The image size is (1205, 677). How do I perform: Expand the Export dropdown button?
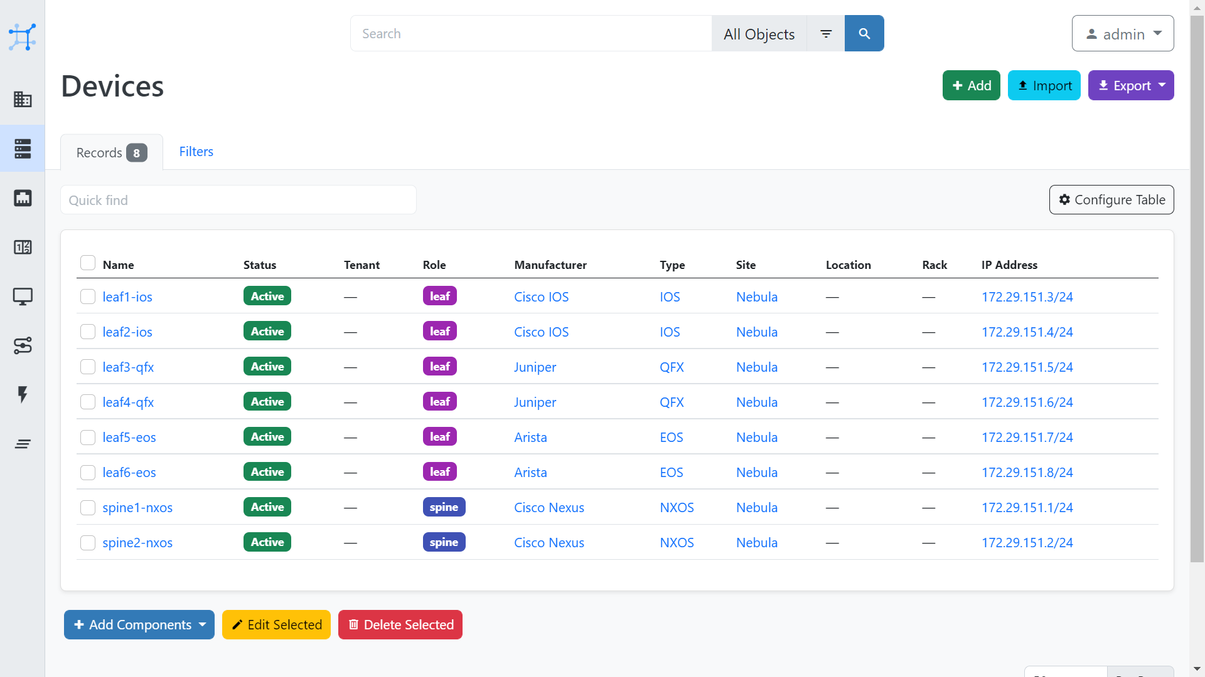pyautogui.click(x=1131, y=85)
